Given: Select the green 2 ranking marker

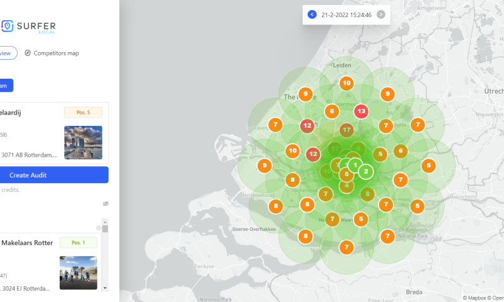Looking at the screenshot, I should pos(366,171).
